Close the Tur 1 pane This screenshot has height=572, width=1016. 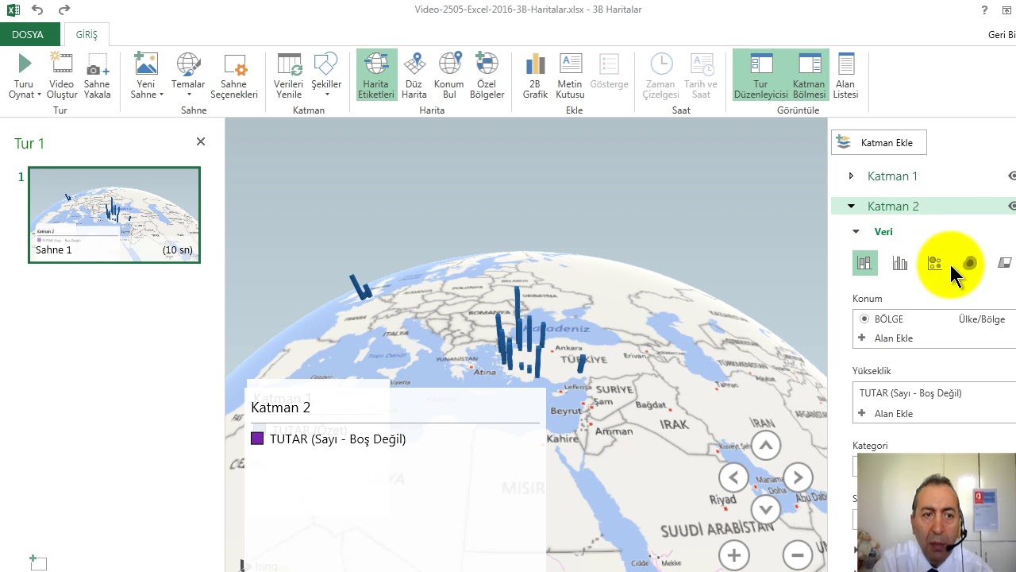pos(201,141)
